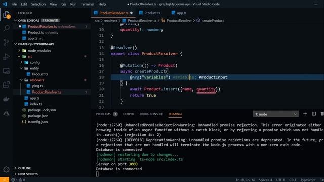Change indentation via 'Spaces: 4' status item
The image size is (324, 182).
(x=265, y=180)
